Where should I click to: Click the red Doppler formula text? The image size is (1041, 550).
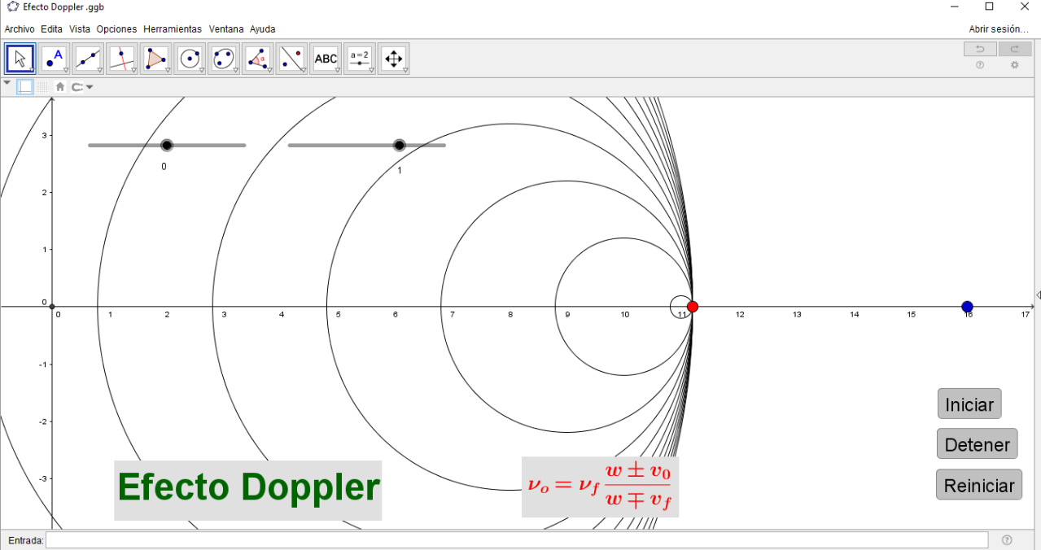pyautogui.click(x=600, y=487)
